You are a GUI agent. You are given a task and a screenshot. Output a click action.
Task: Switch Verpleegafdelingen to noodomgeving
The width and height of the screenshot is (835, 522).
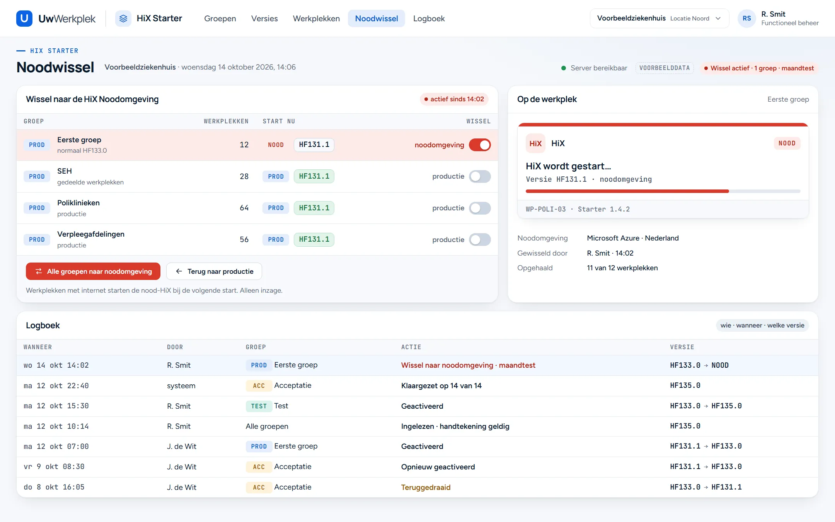point(480,240)
